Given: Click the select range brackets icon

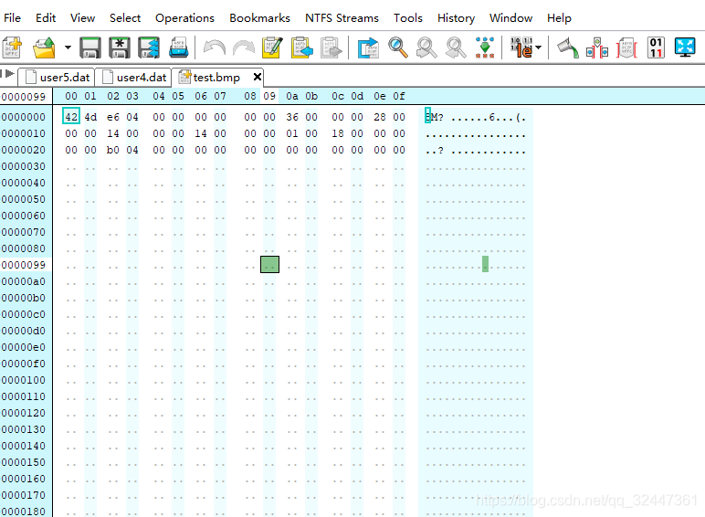Looking at the screenshot, I should point(597,47).
